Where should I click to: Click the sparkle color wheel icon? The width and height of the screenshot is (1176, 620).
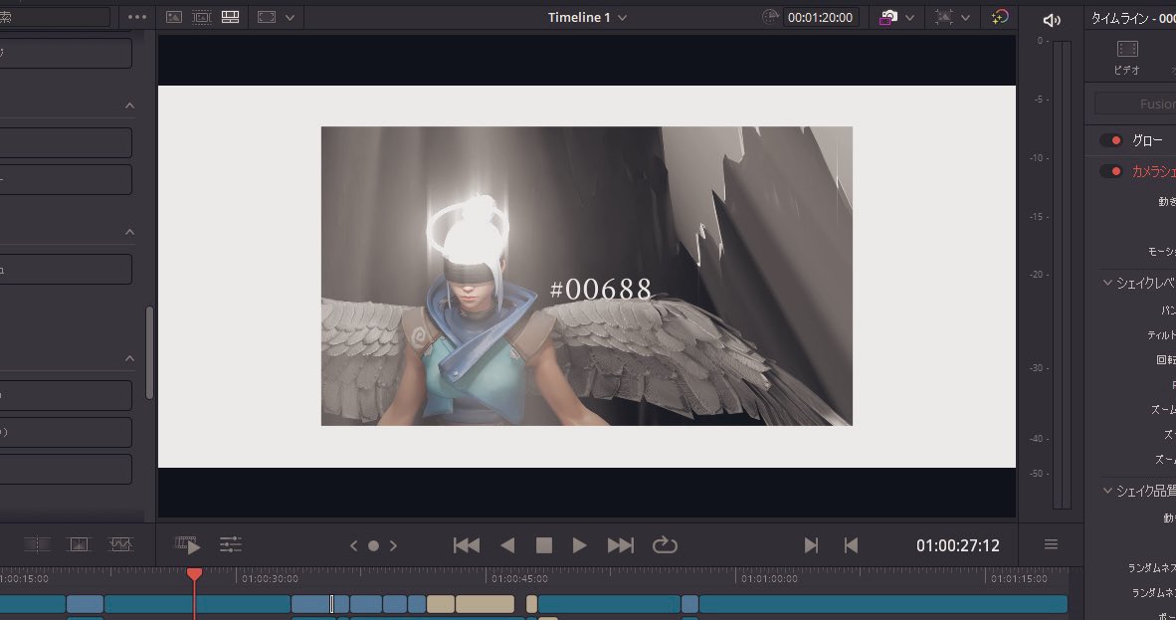(x=1000, y=17)
